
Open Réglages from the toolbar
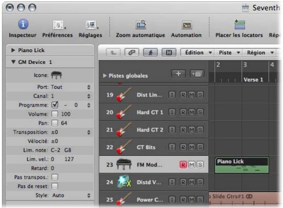(92, 25)
